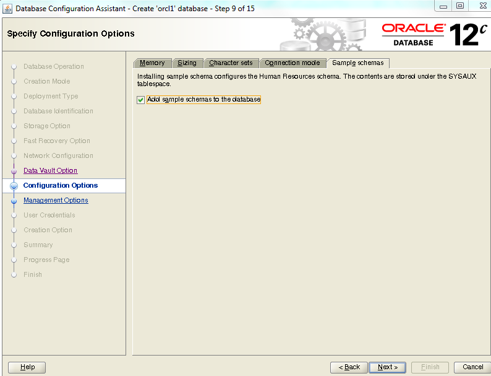Select the Configuration Options step
The width and height of the screenshot is (491, 376).
coord(61,185)
